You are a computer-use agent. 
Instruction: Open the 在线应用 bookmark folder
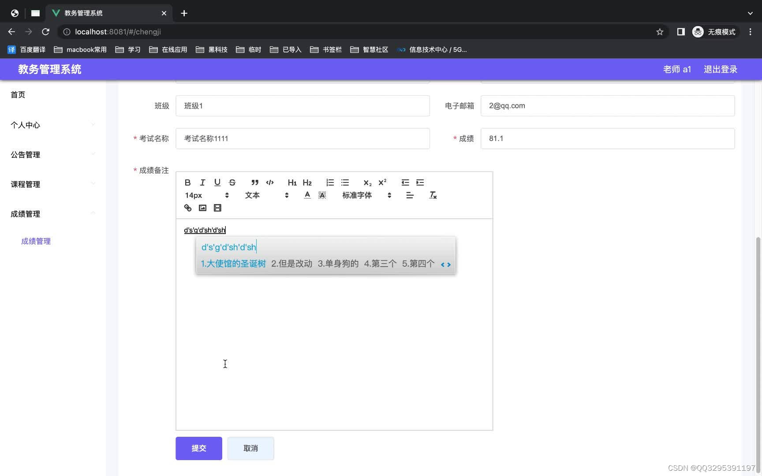[168, 50]
